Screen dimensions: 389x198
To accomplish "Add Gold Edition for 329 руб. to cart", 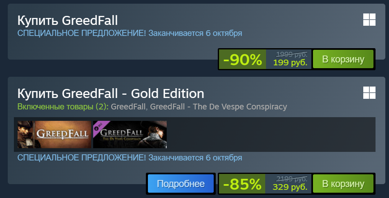I will click(x=343, y=184).
